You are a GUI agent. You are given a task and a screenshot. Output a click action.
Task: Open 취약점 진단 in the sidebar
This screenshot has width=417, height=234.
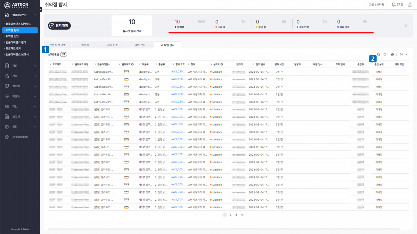12,36
